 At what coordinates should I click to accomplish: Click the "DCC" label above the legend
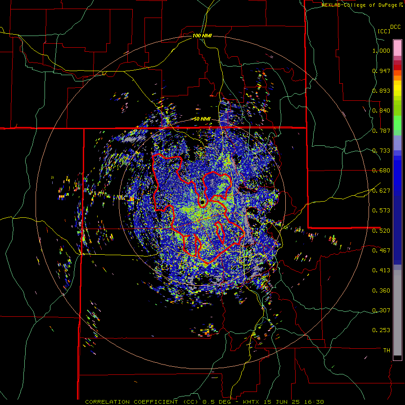[x=395, y=27]
